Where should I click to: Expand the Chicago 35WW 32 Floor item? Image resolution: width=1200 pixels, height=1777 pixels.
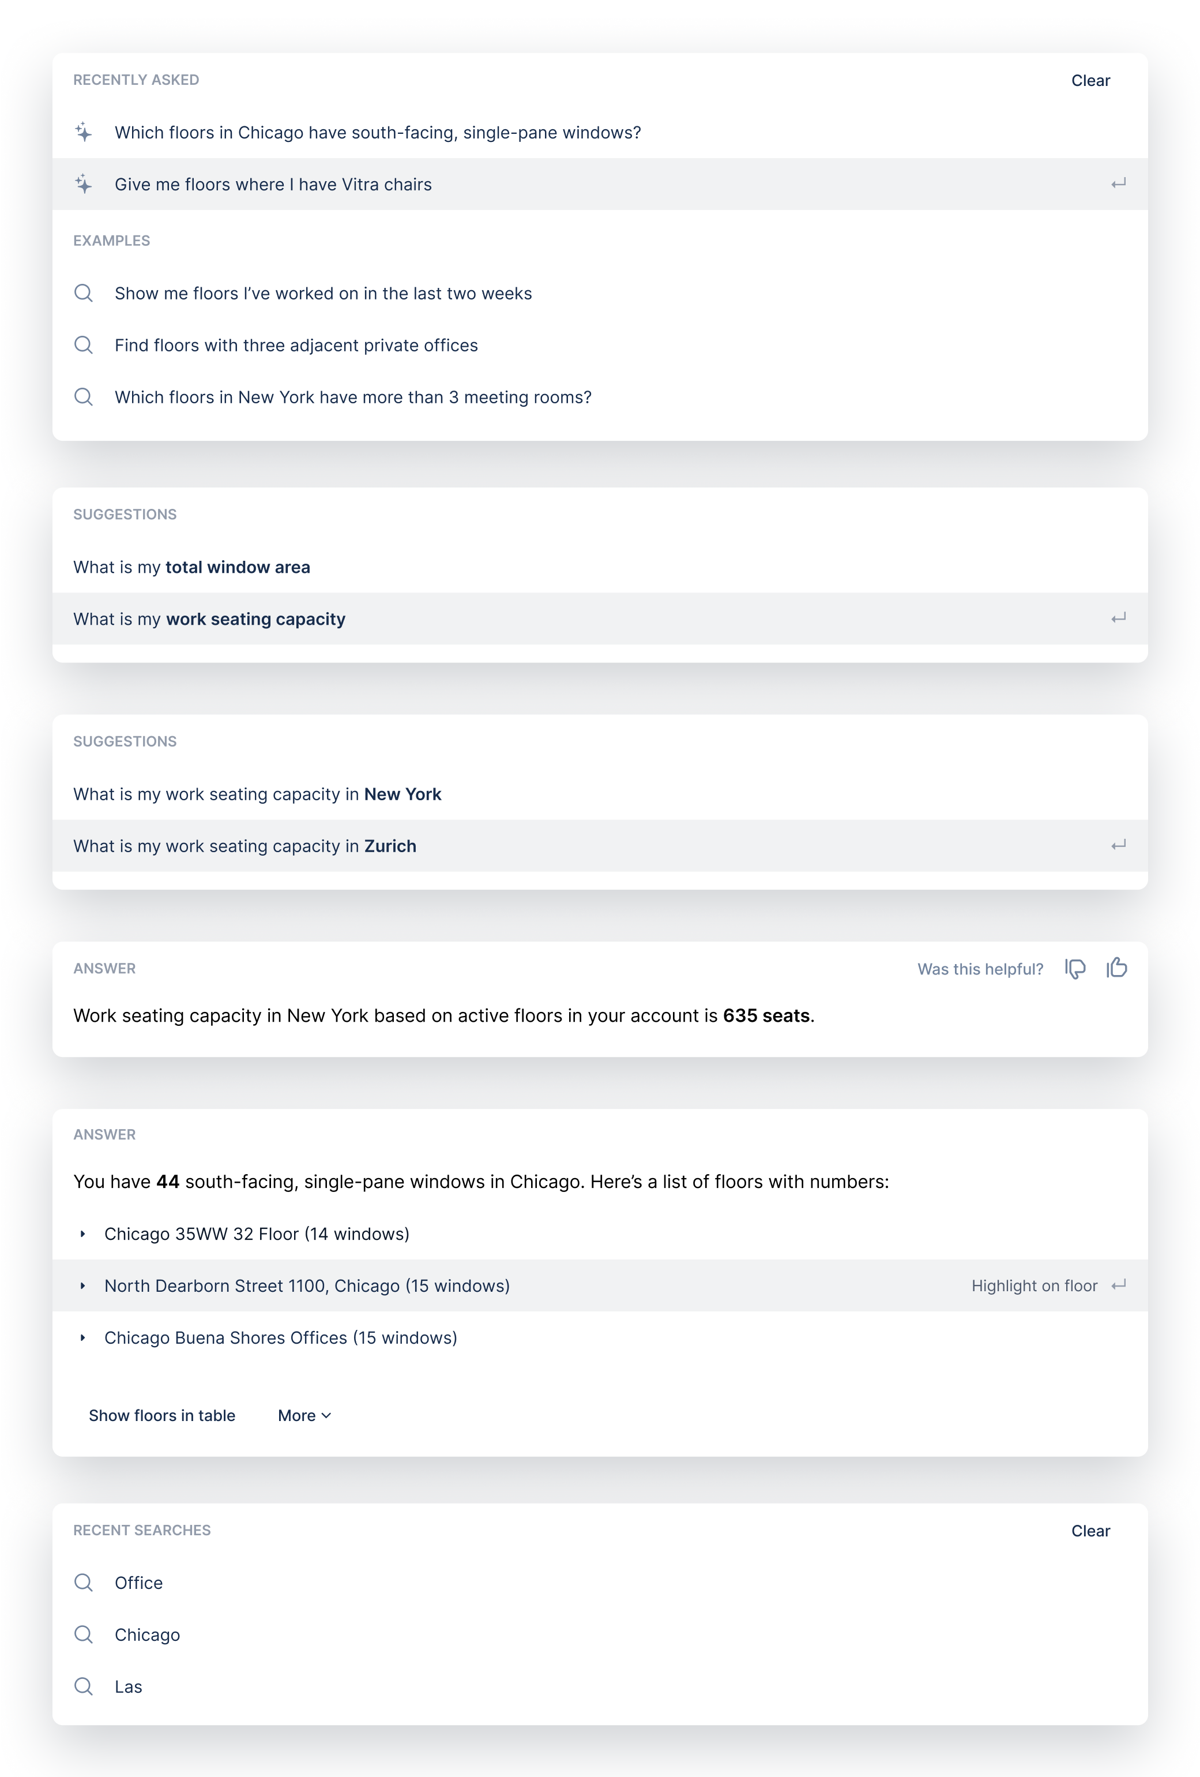point(83,1234)
